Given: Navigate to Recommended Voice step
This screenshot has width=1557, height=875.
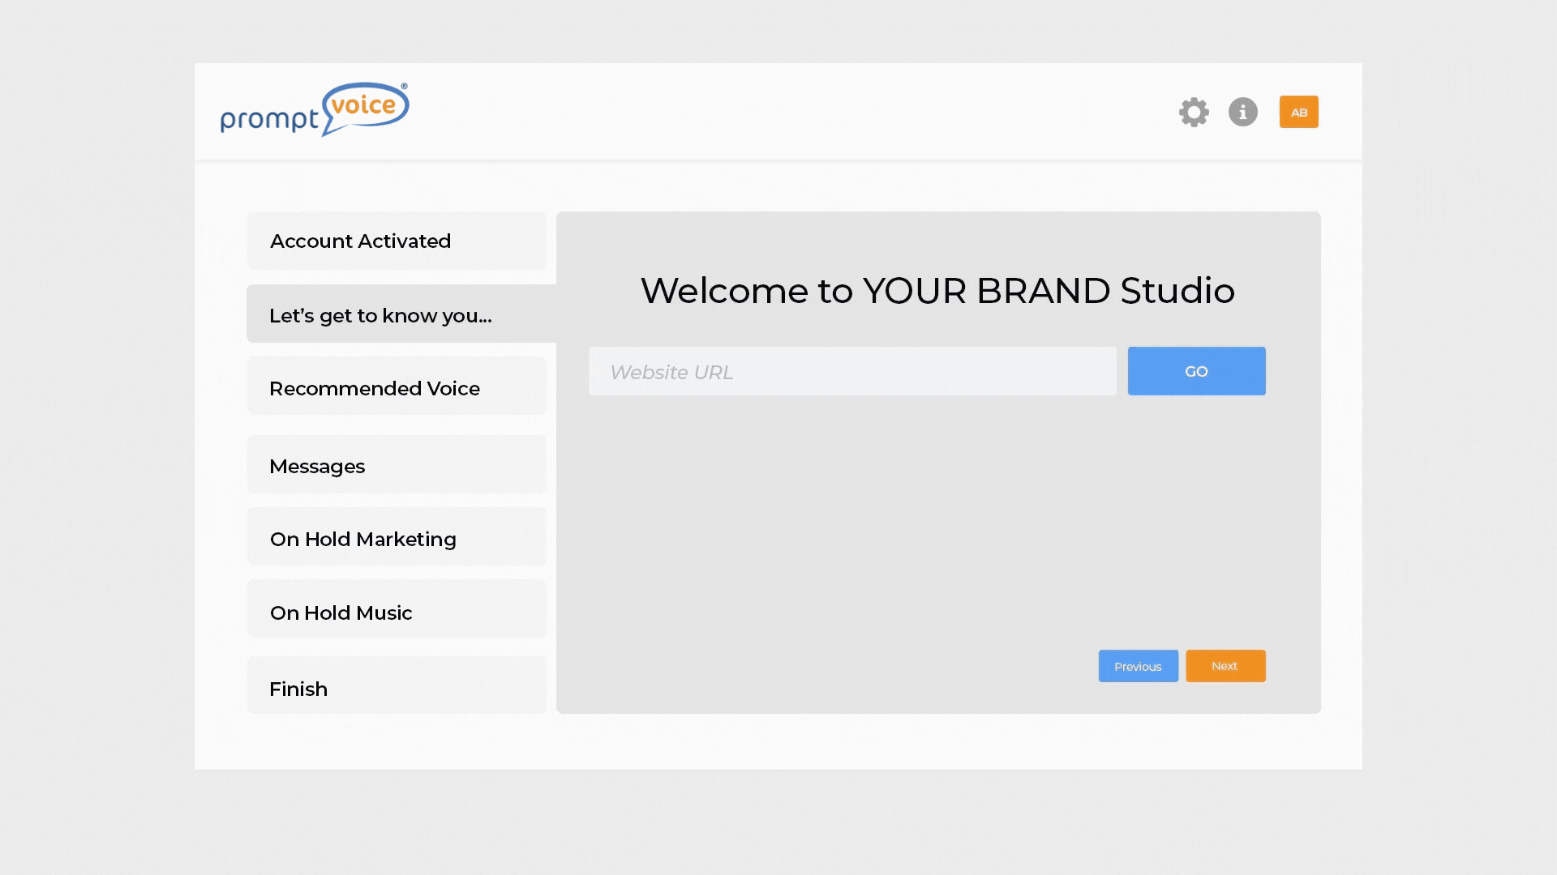Looking at the screenshot, I should (396, 388).
